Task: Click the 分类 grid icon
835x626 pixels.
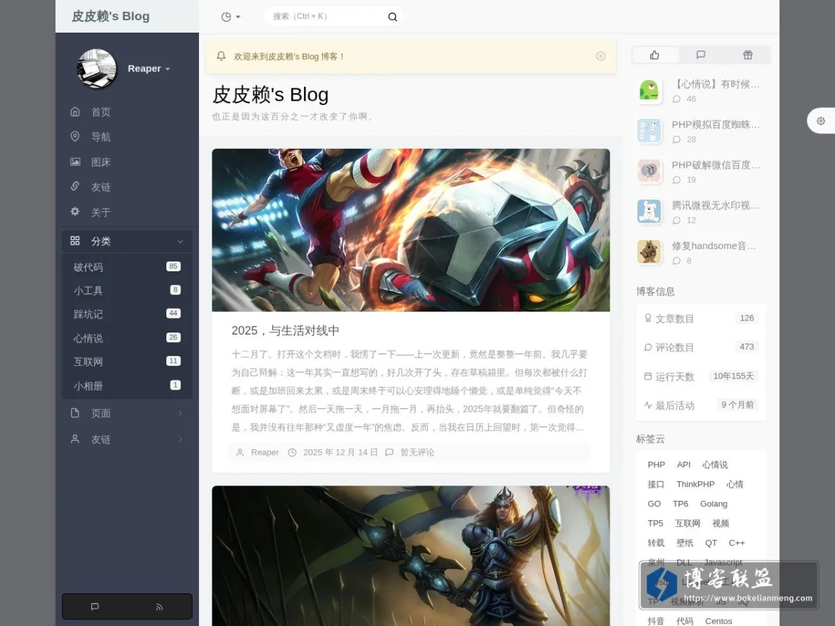Action: [75, 241]
